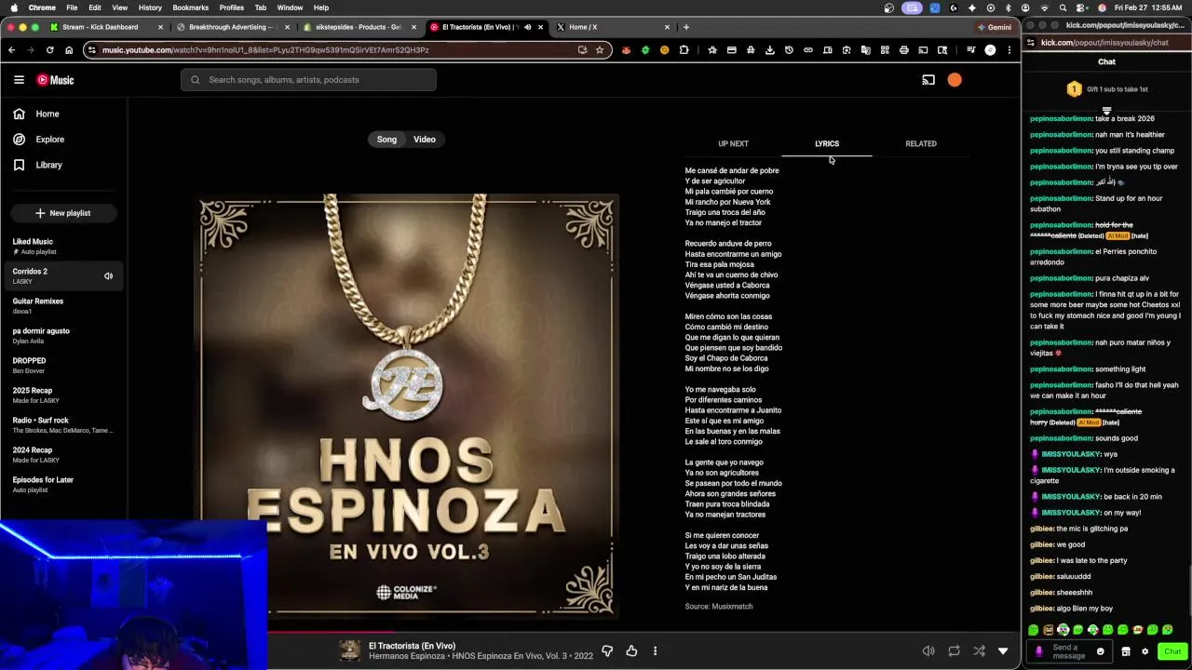Open Gemini in Chrome tab strip
Image resolution: width=1192 pixels, height=670 pixels.
click(x=994, y=27)
